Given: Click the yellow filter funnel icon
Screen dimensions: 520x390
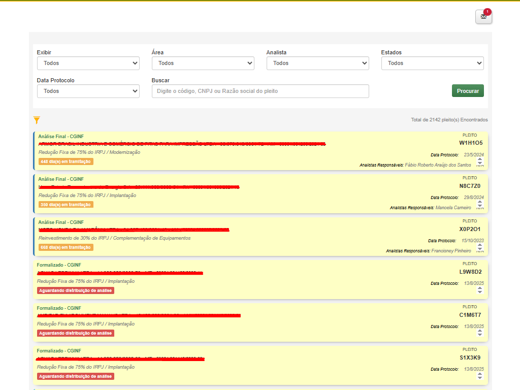Looking at the screenshot, I should pos(37,120).
